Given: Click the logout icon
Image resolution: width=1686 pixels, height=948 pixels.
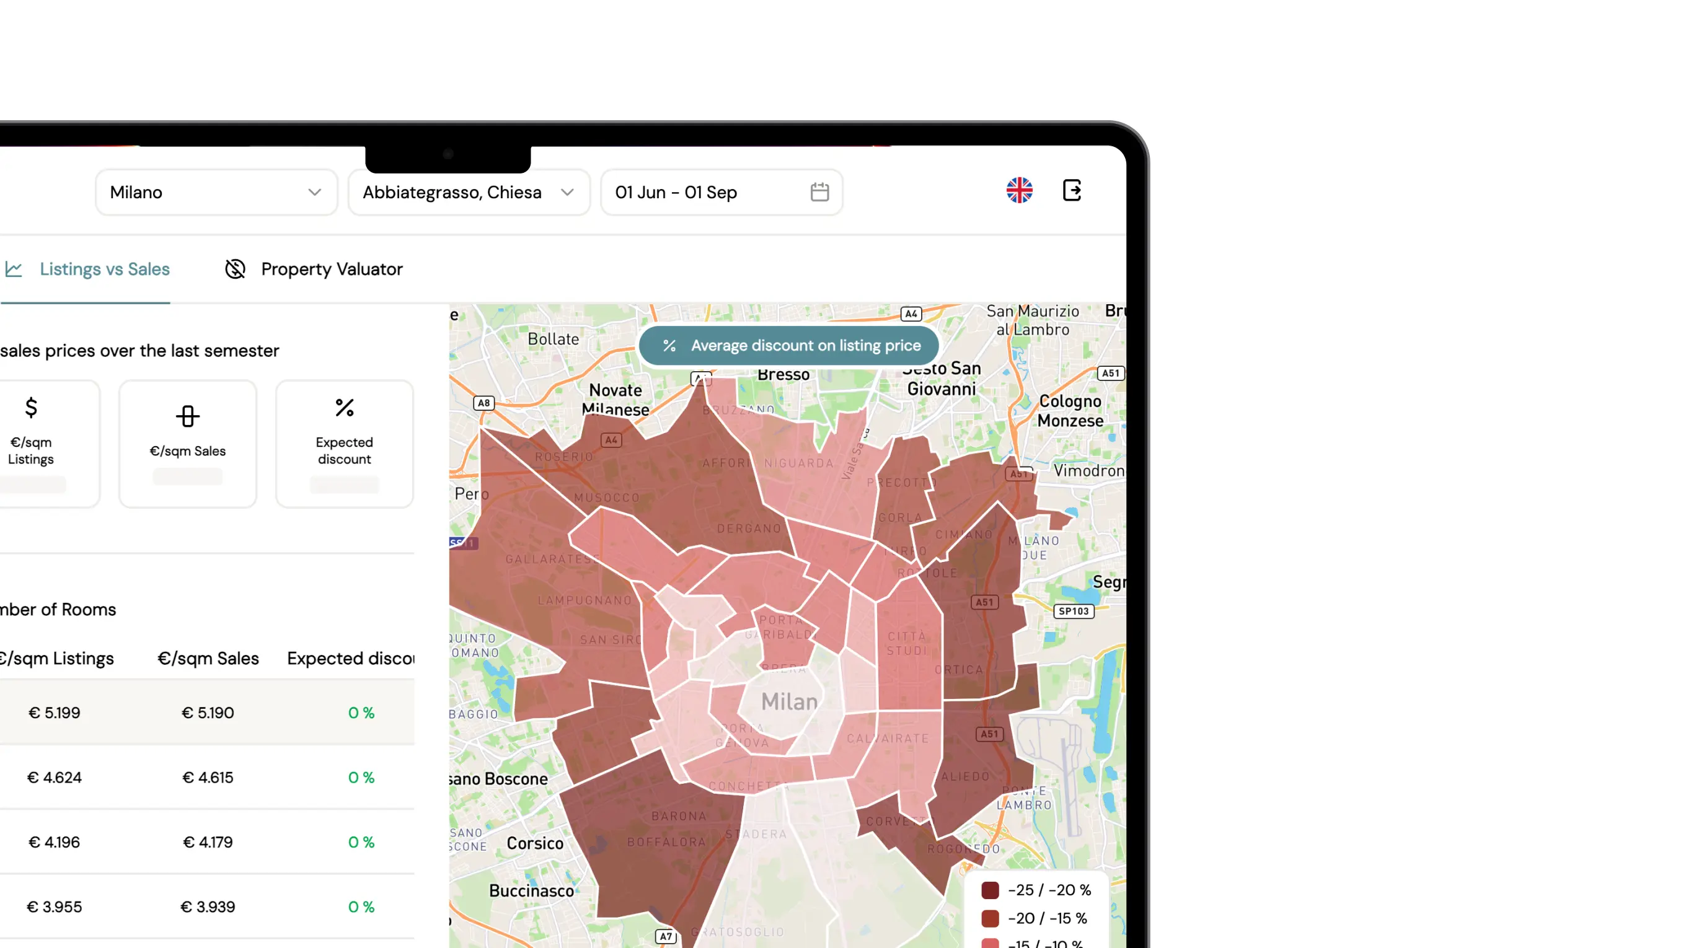Looking at the screenshot, I should (1072, 190).
